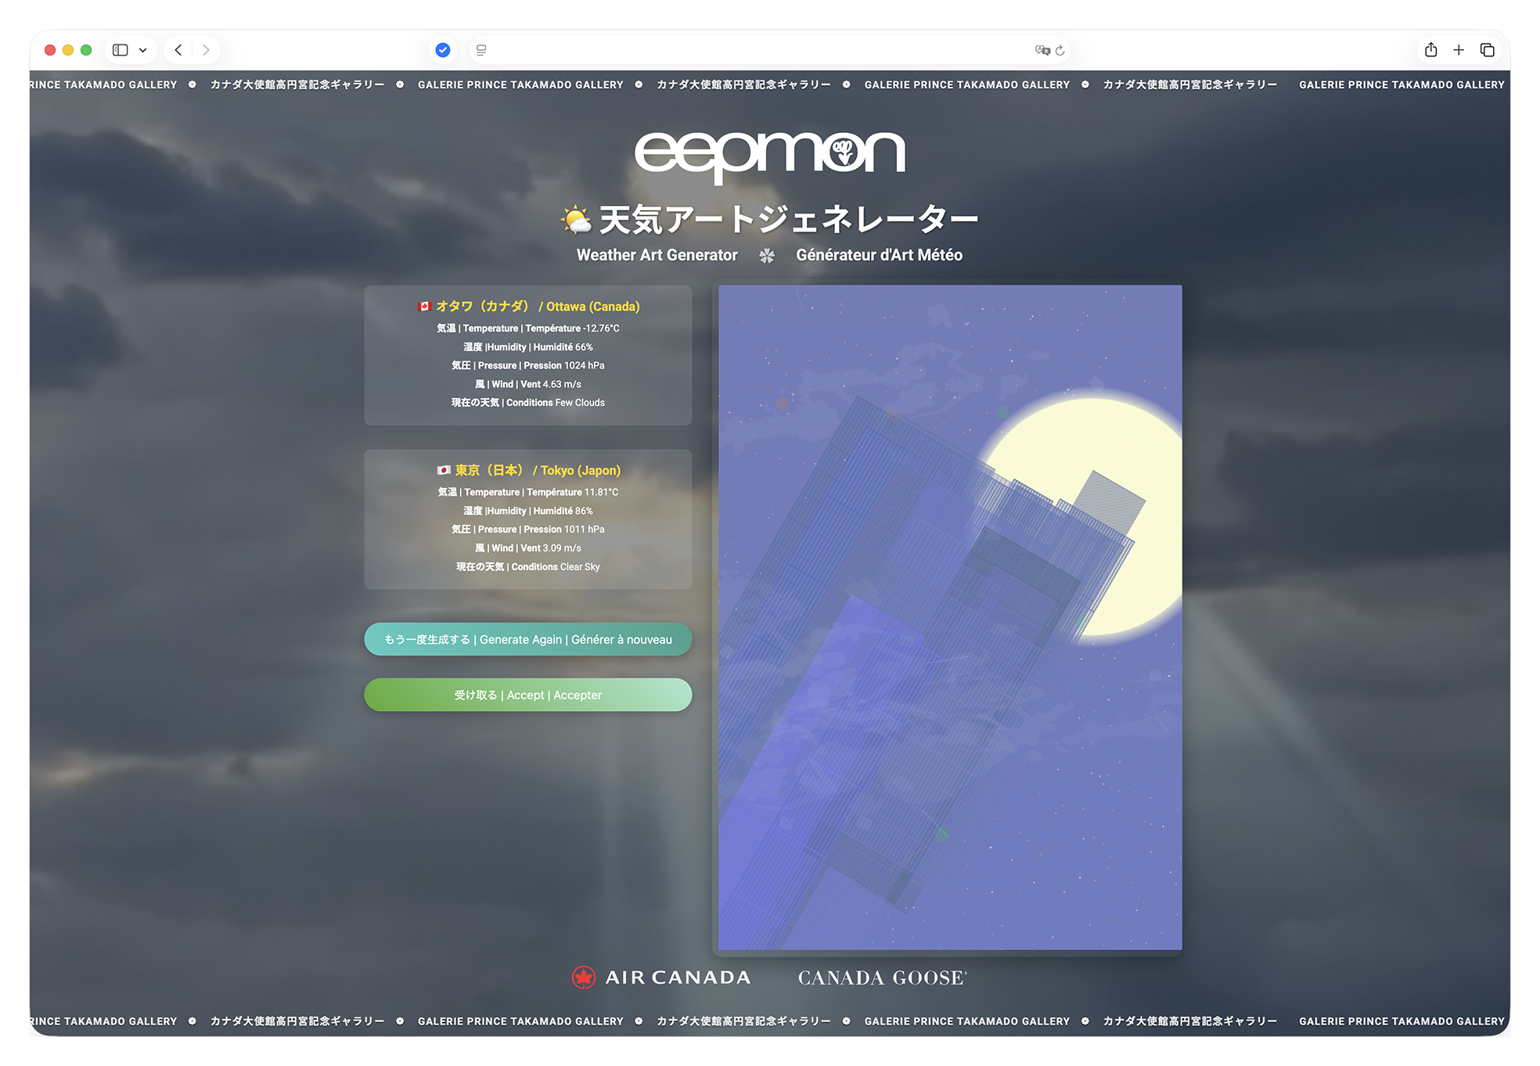Click the Safari address bar field

coord(751,50)
